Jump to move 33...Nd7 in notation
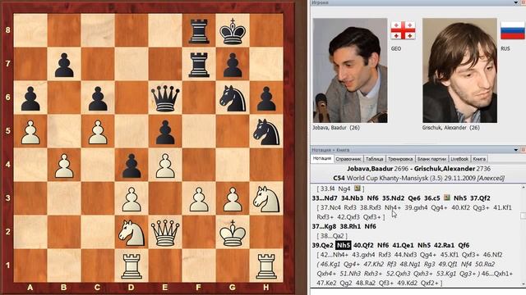Viewport: 526px width, 295px height. 325,198
